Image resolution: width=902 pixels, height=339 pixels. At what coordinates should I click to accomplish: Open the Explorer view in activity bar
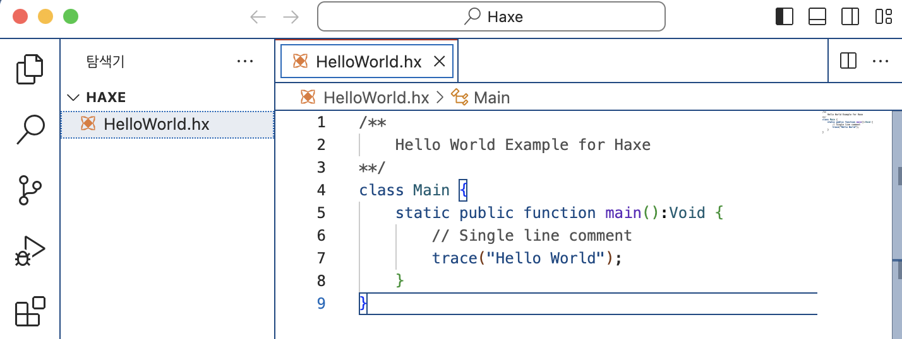pyautogui.click(x=30, y=69)
